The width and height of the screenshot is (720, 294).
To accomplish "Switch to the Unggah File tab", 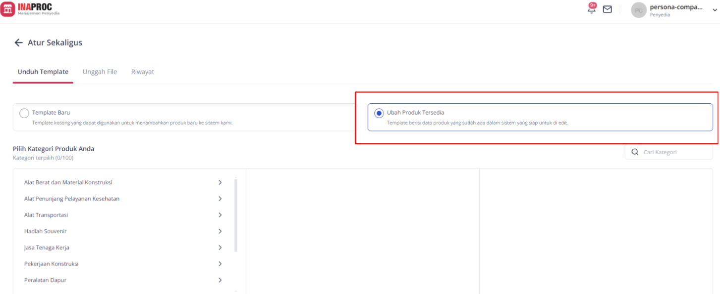I will click(100, 72).
